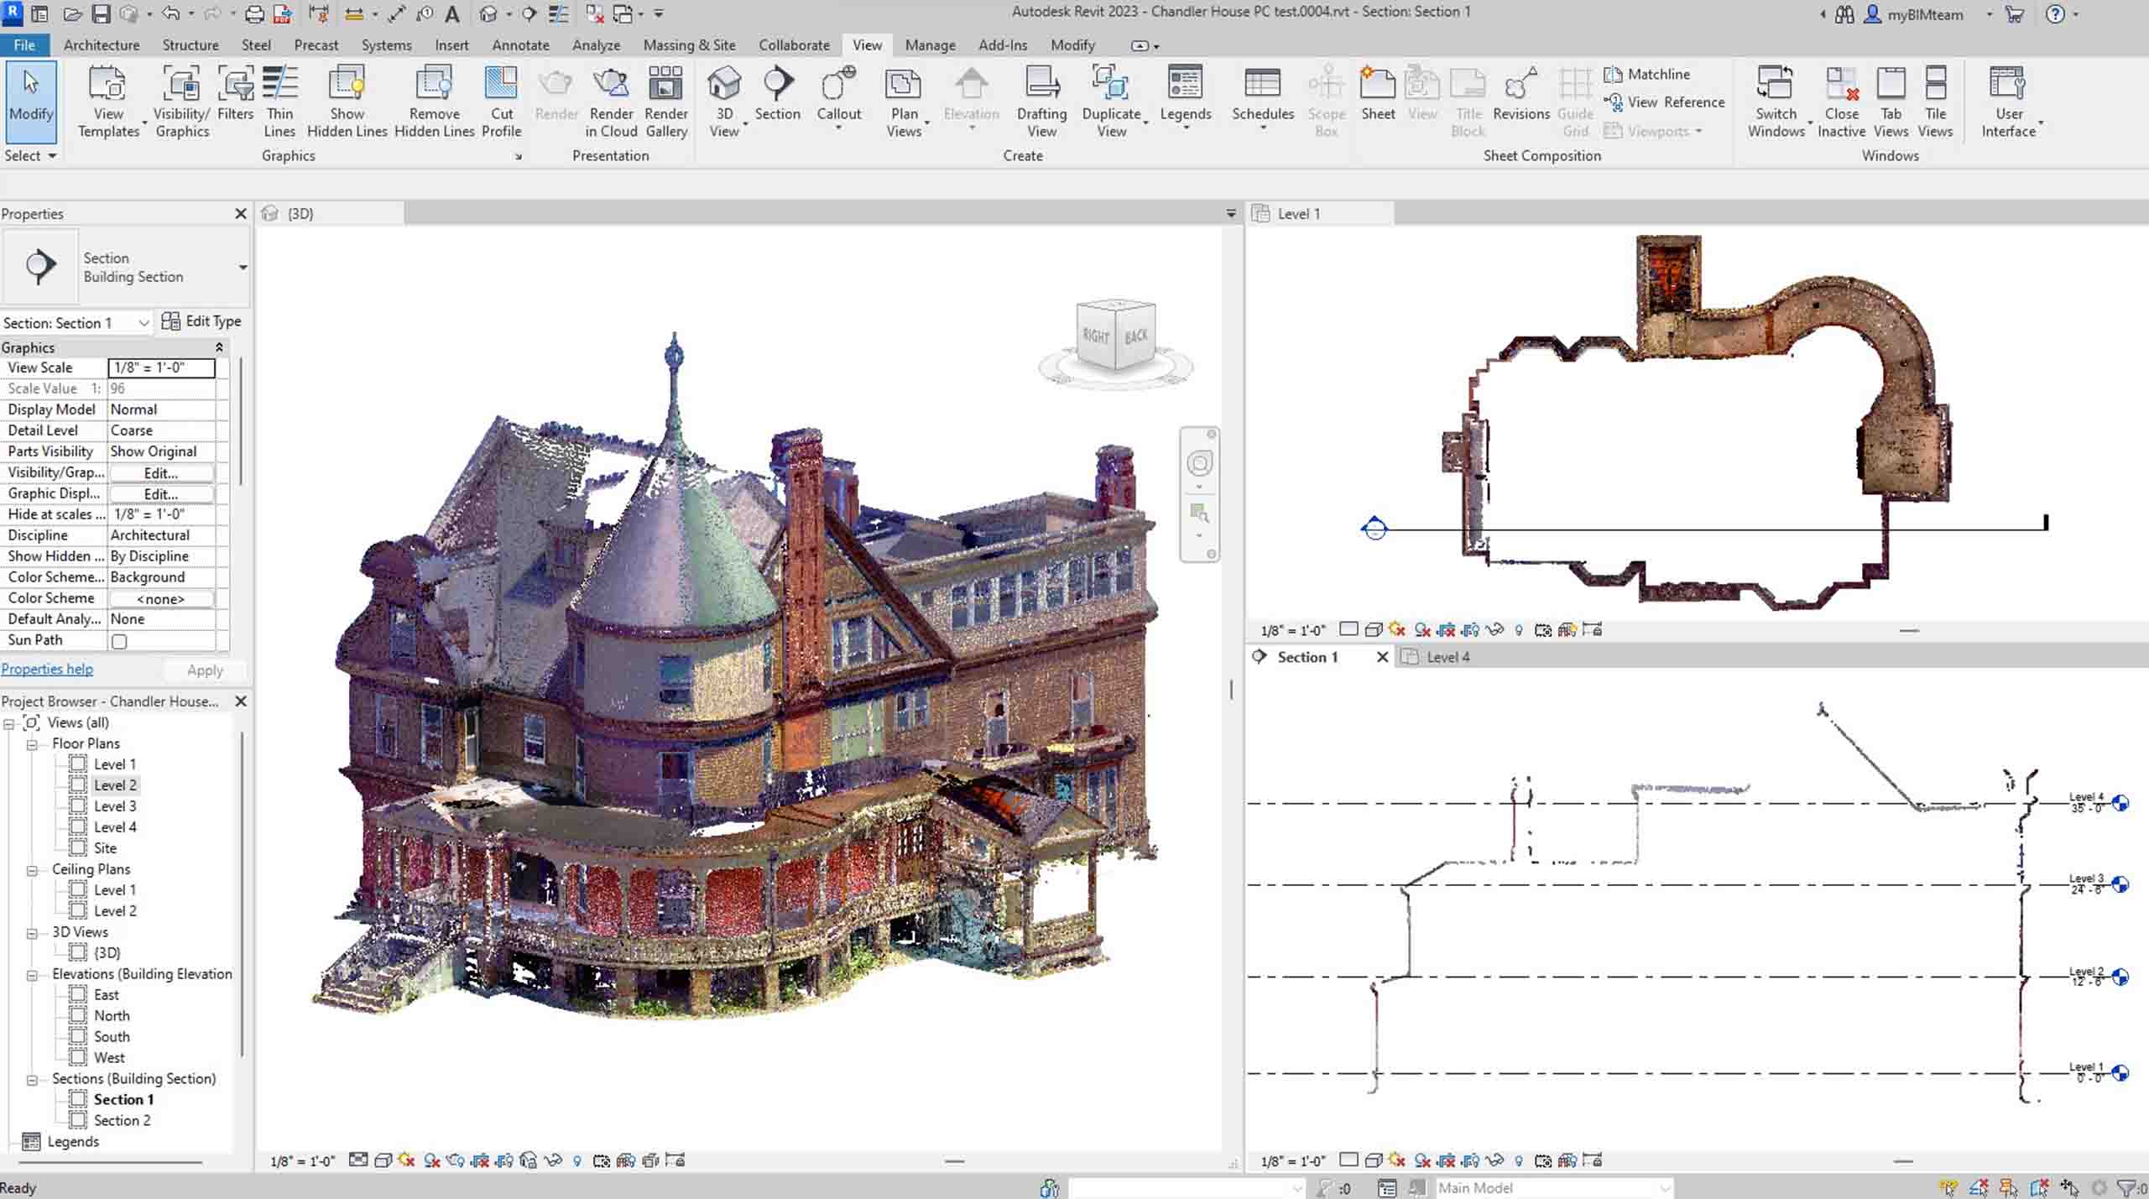Viewport: 2149px width, 1199px height.
Task: Open the Properties help link
Action: 47,669
